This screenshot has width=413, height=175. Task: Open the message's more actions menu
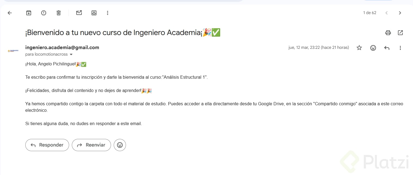point(400,48)
